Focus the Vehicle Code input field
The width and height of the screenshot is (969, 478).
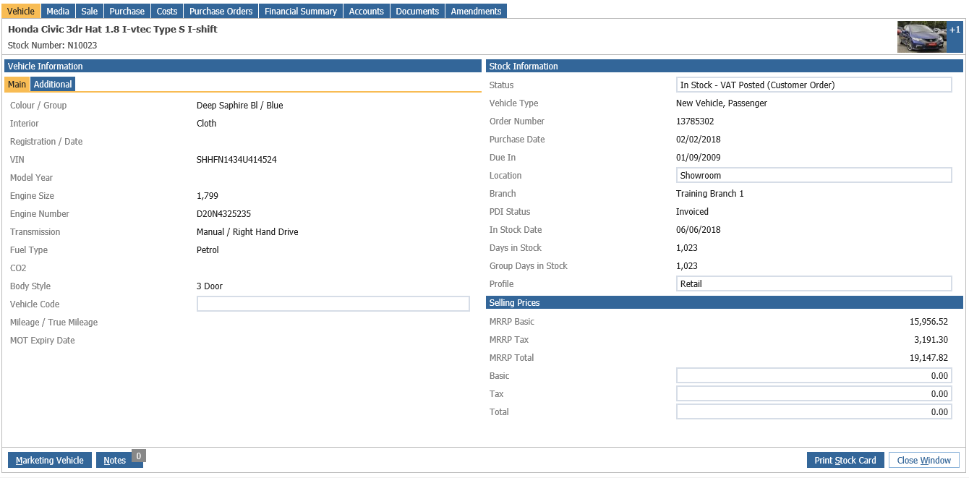click(x=333, y=304)
